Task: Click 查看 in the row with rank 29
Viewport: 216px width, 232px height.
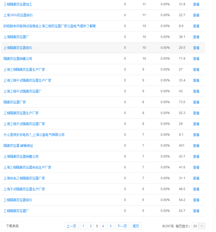Action: pos(196,124)
